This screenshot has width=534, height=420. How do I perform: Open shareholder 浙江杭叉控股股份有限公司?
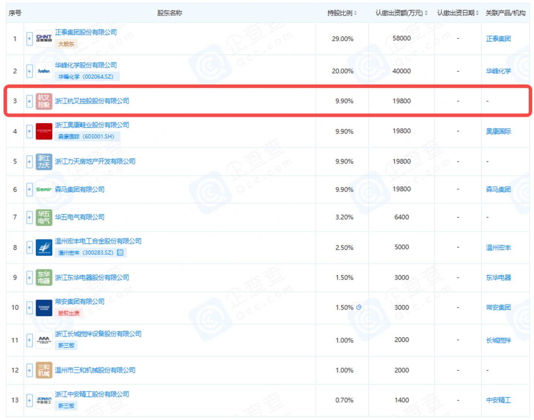pyautogui.click(x=92, y=101)
